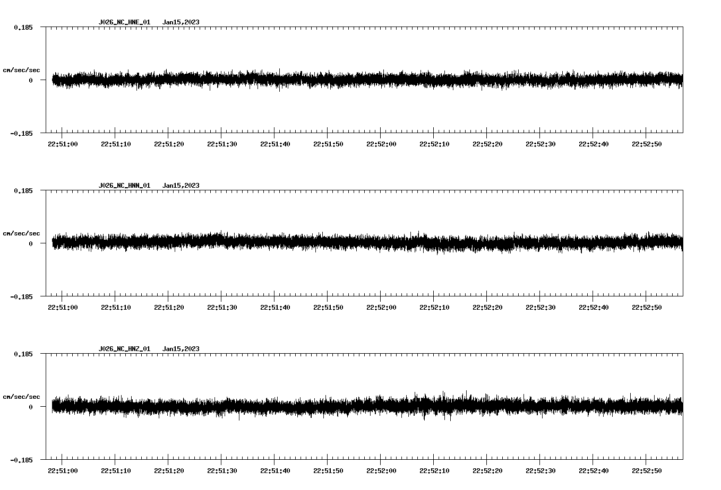Click the HNZ waveform trace at 22:52:10
This screenshot has height=490, width=721.
(434, 406)
